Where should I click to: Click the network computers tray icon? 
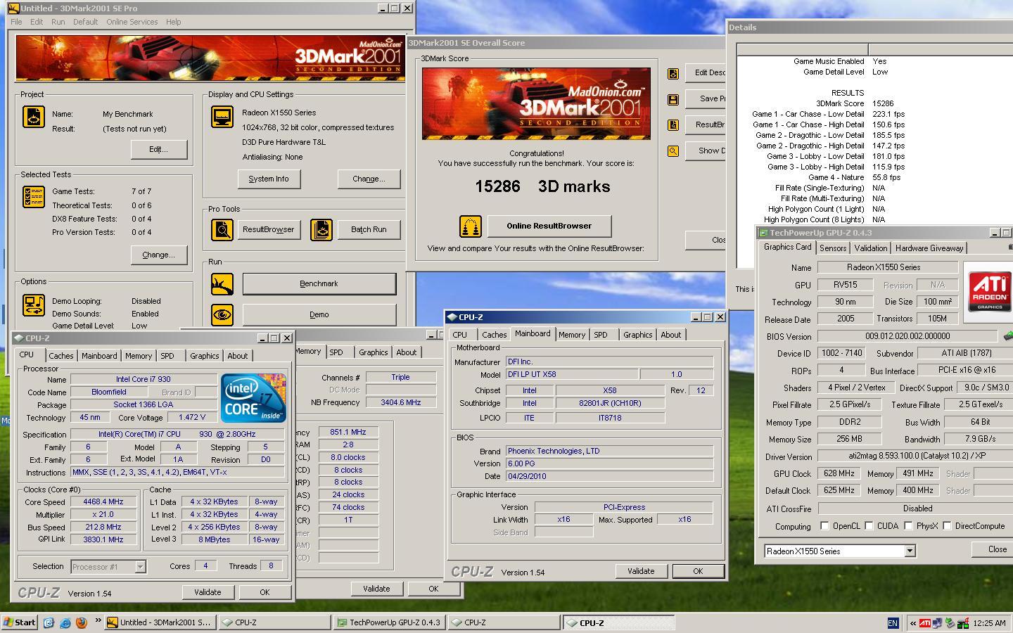[938, 623]
